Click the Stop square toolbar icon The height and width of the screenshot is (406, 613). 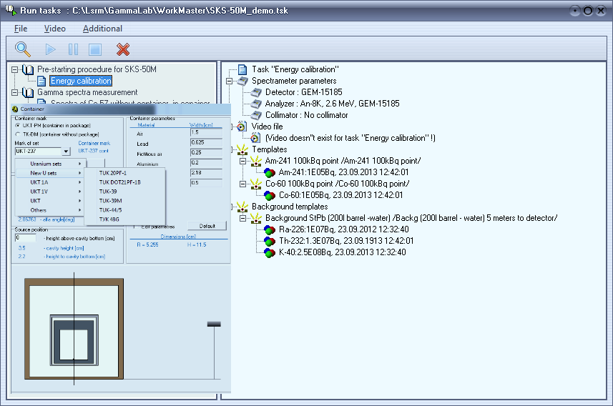point(95,49)
